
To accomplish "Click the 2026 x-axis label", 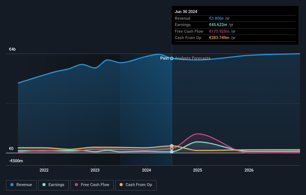I will click(249, 170).
